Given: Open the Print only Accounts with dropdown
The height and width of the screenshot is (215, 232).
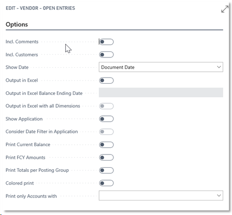Looking at the screenshot, I should (x=161, y=196).
